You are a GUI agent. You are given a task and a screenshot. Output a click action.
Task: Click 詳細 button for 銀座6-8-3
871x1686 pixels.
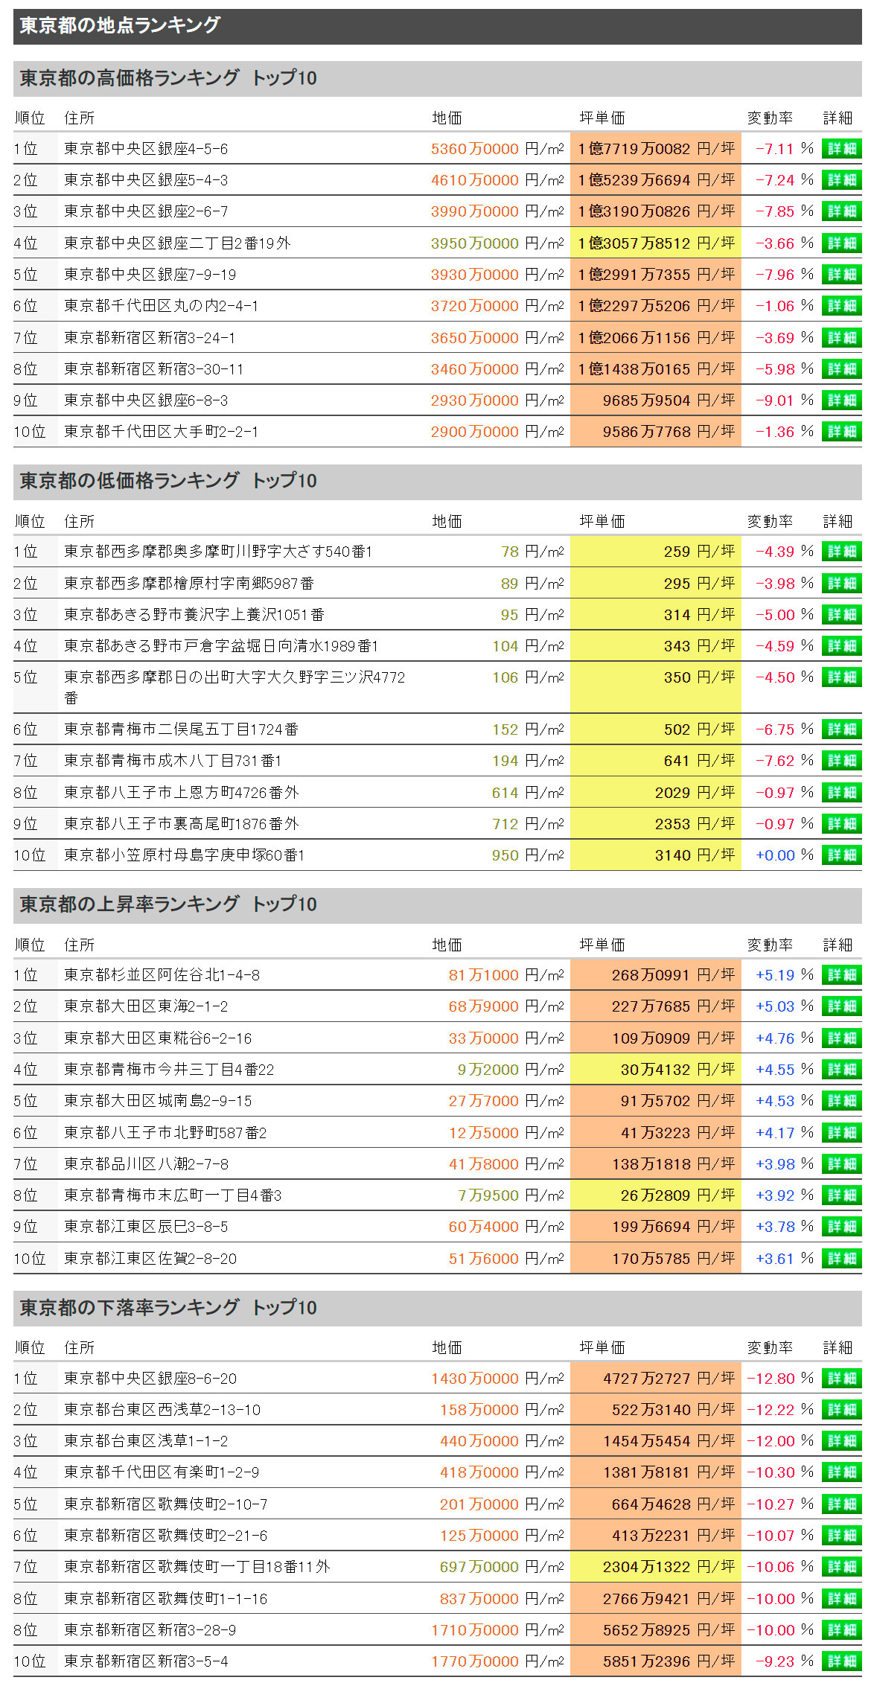point(841,400)
